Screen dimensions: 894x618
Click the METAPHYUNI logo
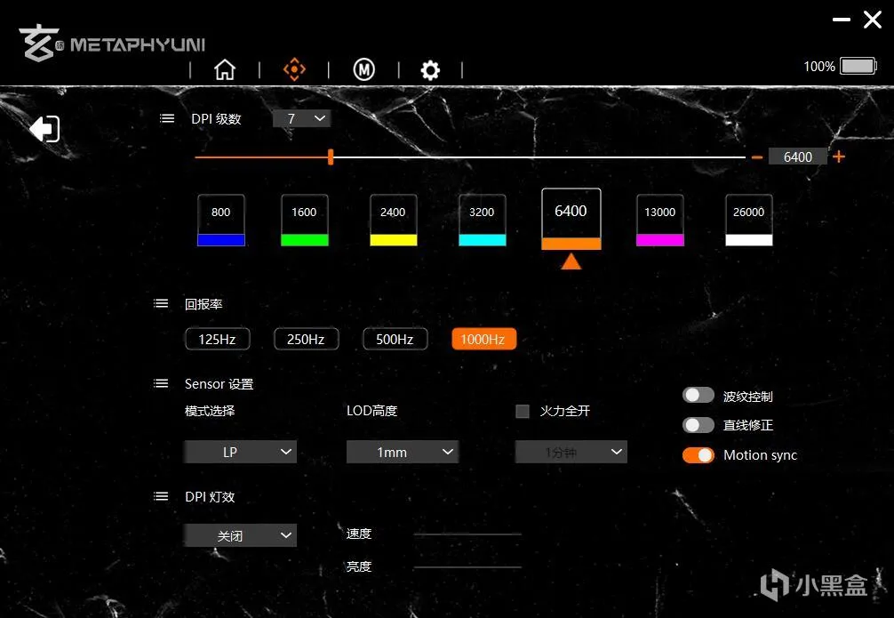click(112, 43)
